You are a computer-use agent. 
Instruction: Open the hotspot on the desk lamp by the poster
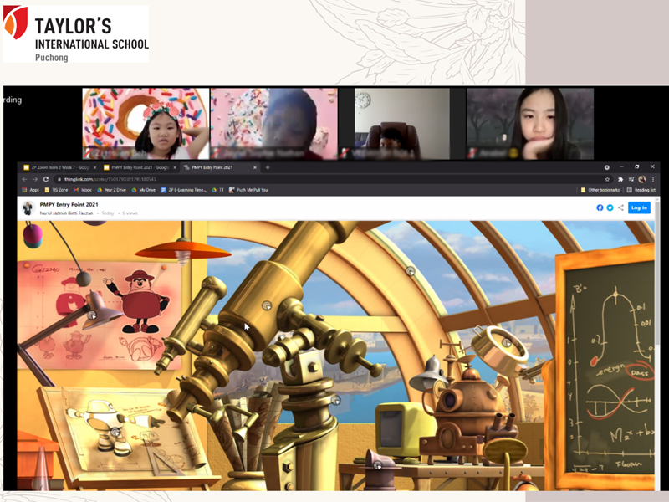click(92, 315)
